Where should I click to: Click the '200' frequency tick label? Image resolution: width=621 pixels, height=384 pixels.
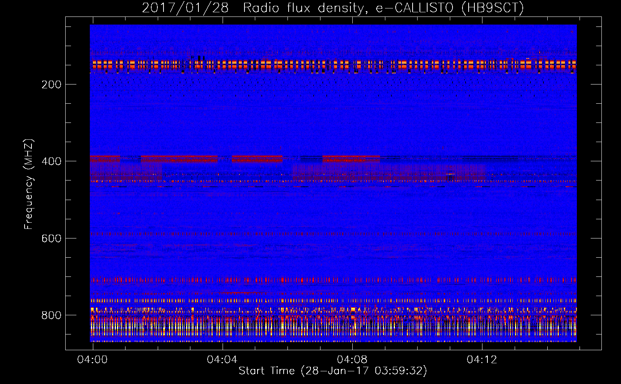tap(51, 84)
